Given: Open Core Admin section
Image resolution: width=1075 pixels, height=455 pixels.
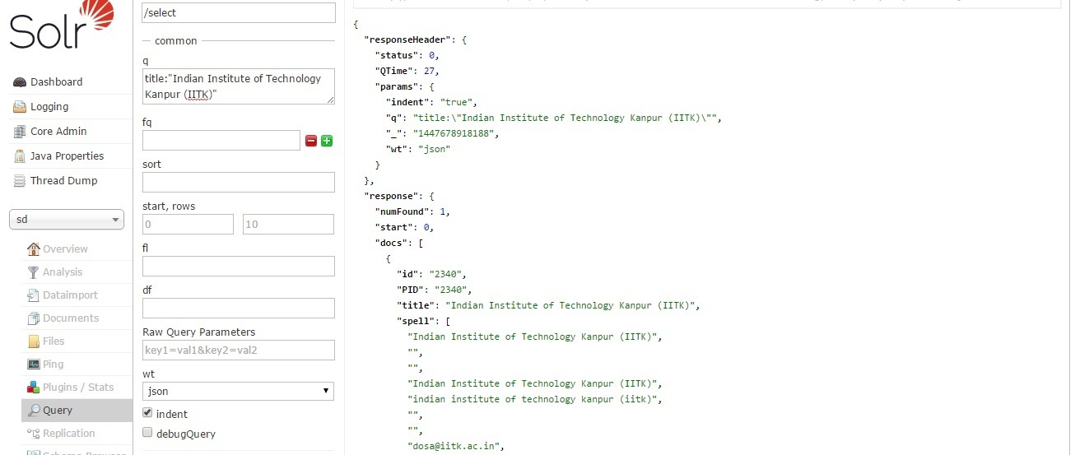Looking at the screenshot, I should pyautogui.click(x=58, y=132).
